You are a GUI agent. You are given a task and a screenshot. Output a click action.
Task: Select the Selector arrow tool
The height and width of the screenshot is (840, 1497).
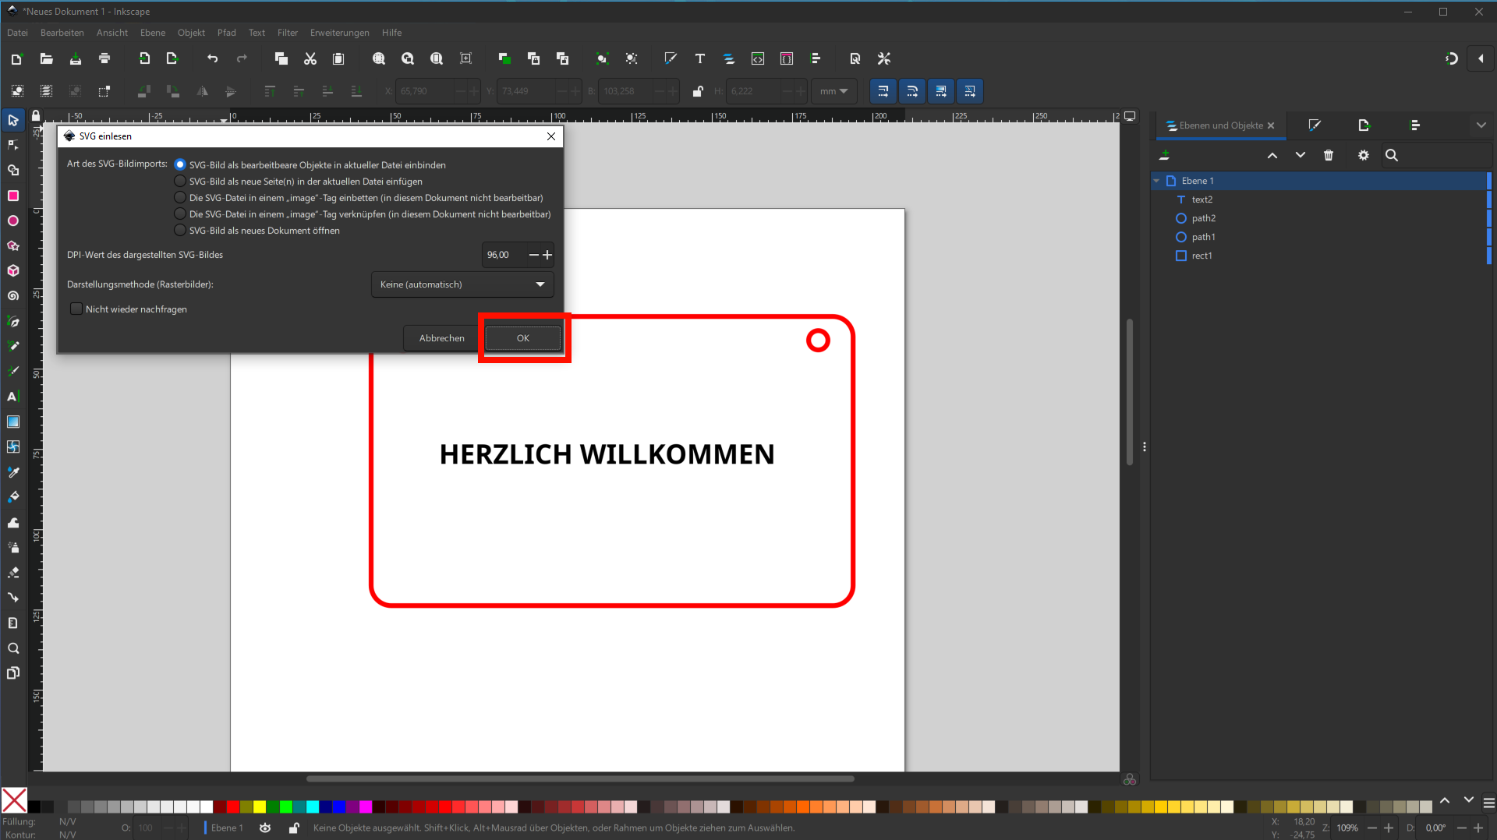click(13, 120)
